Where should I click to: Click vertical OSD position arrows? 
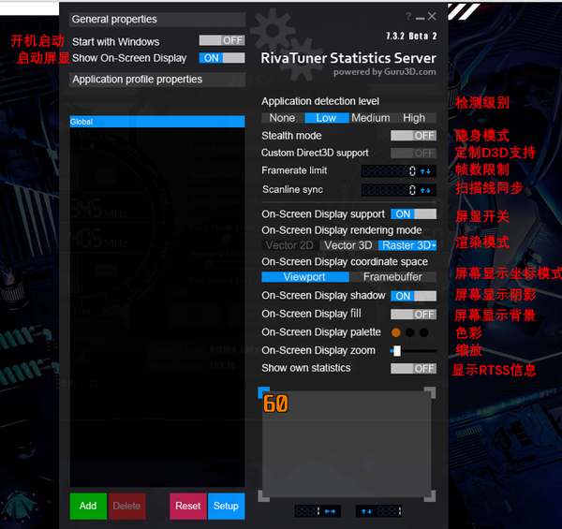point(366,511)
